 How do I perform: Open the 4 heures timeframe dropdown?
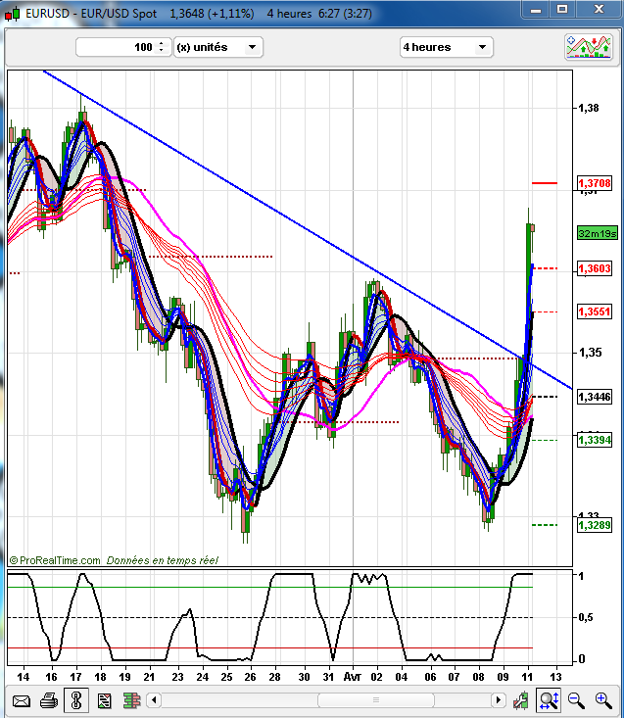tap(447, 47)
